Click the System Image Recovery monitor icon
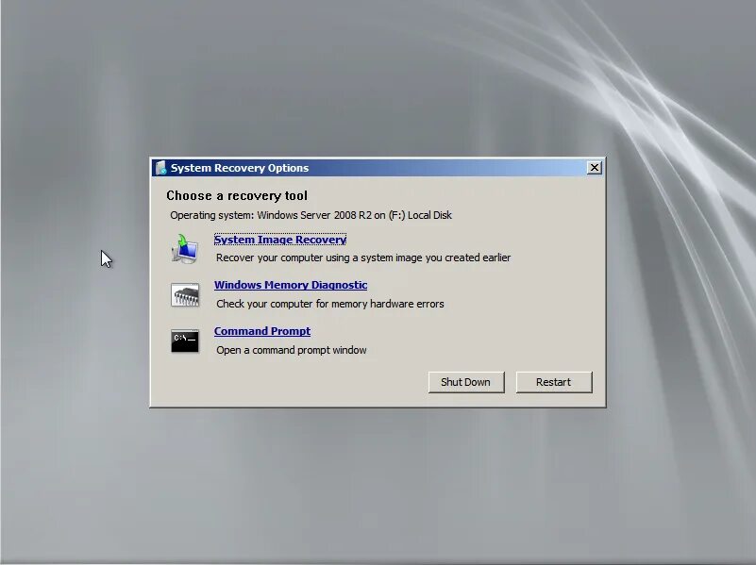Screen dimensions: 756x565 [x=185, y=248]
